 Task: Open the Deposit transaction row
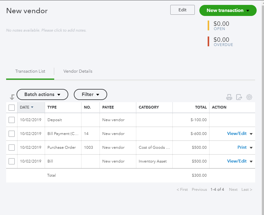coord(130,120)
